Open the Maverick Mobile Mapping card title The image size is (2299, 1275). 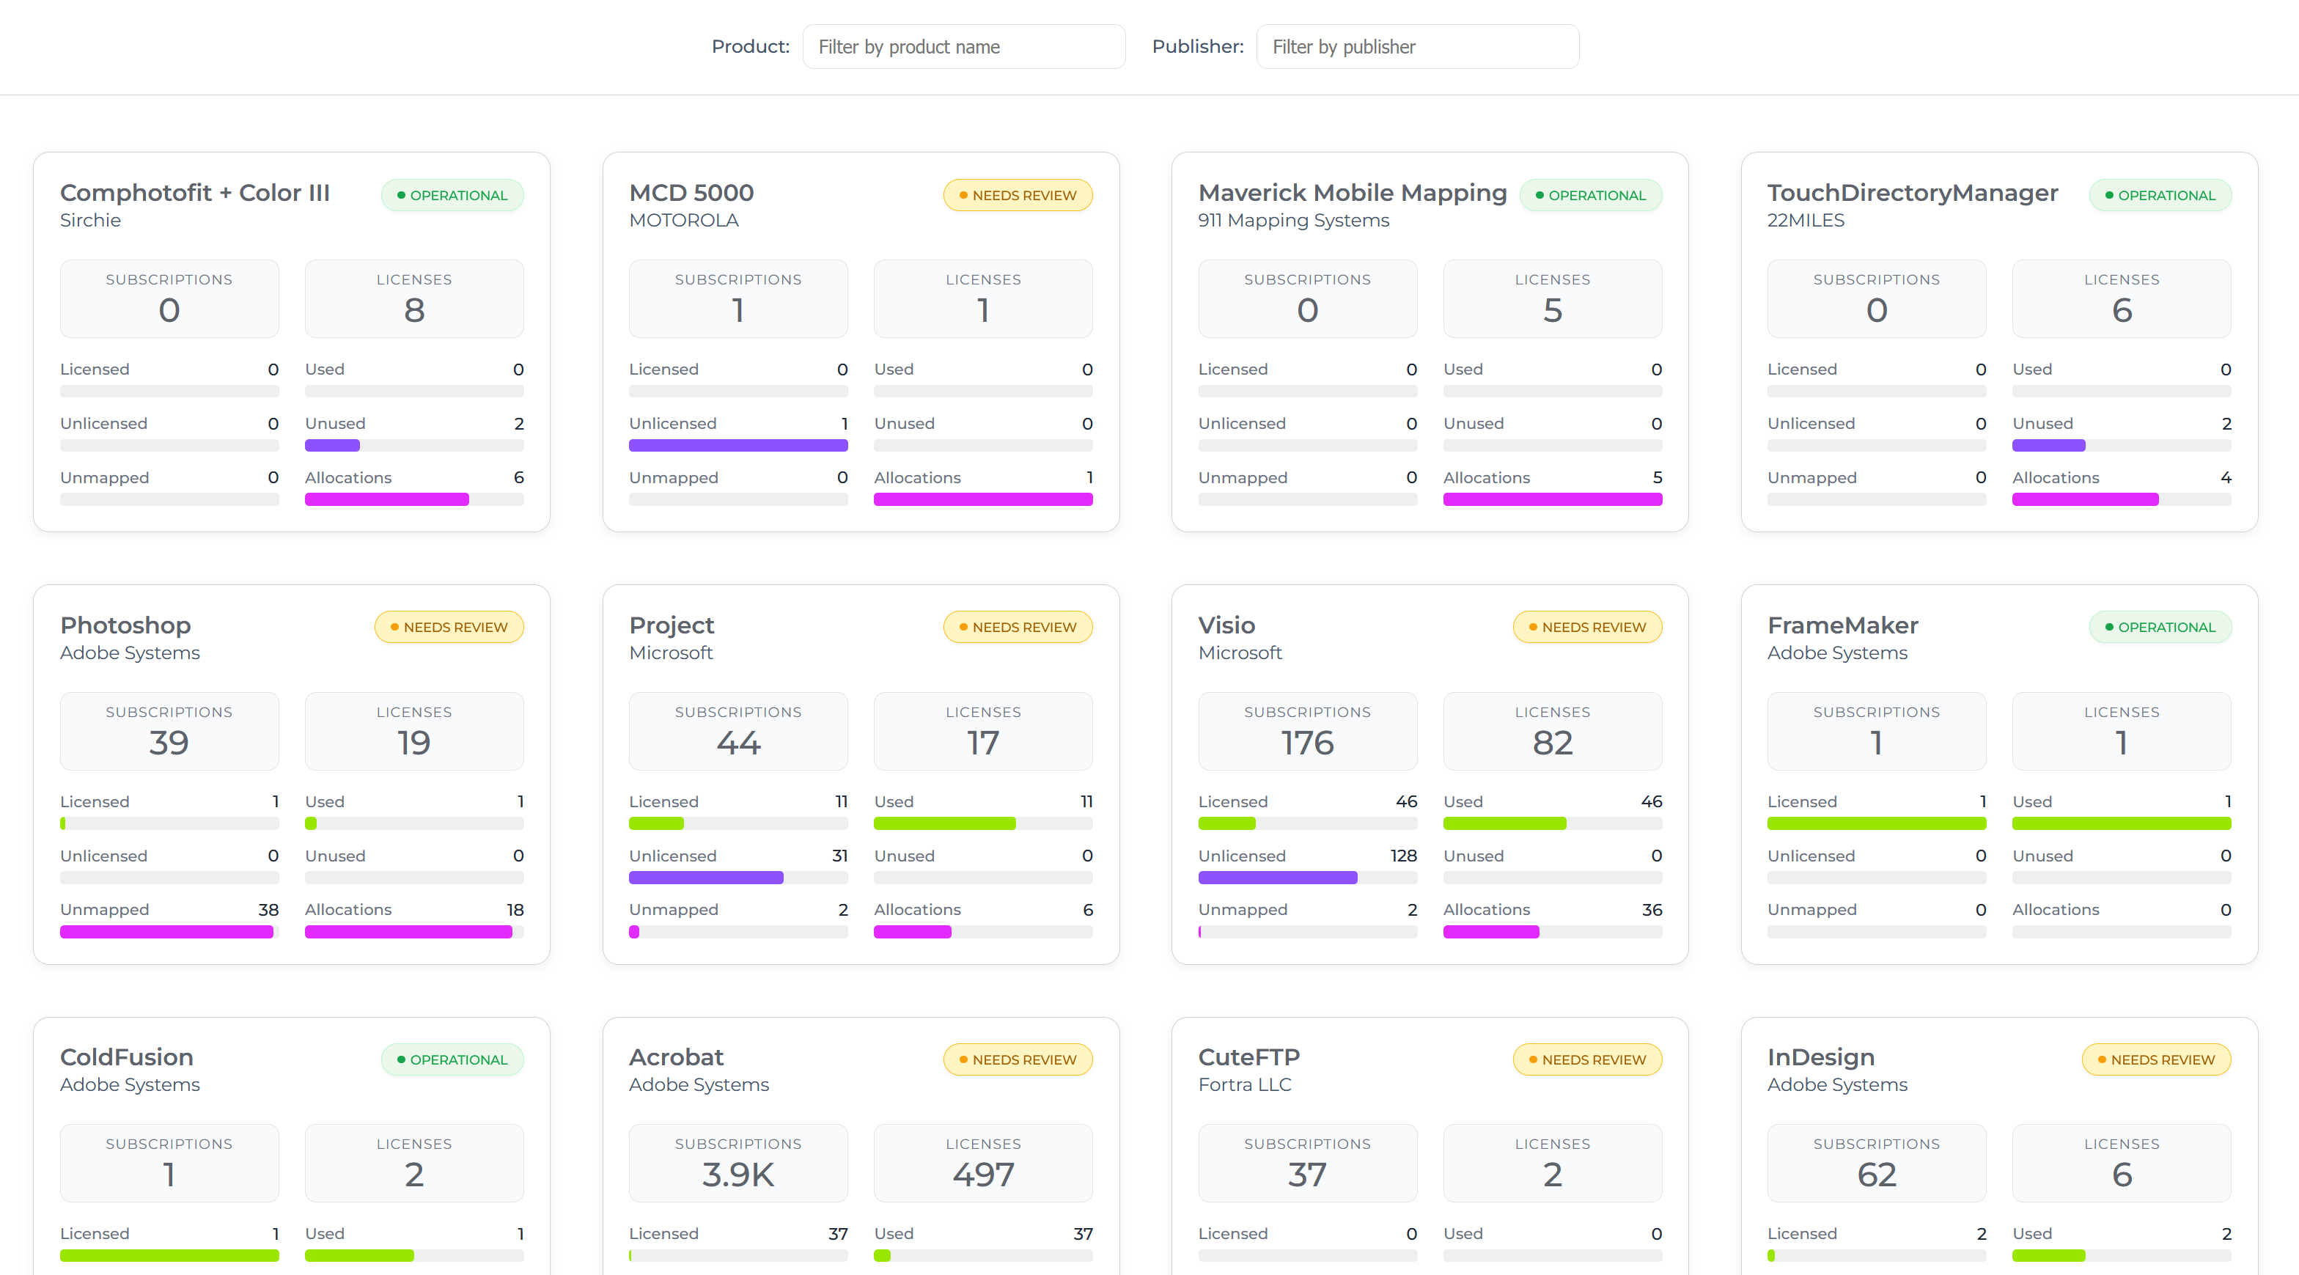(1351, 193)
